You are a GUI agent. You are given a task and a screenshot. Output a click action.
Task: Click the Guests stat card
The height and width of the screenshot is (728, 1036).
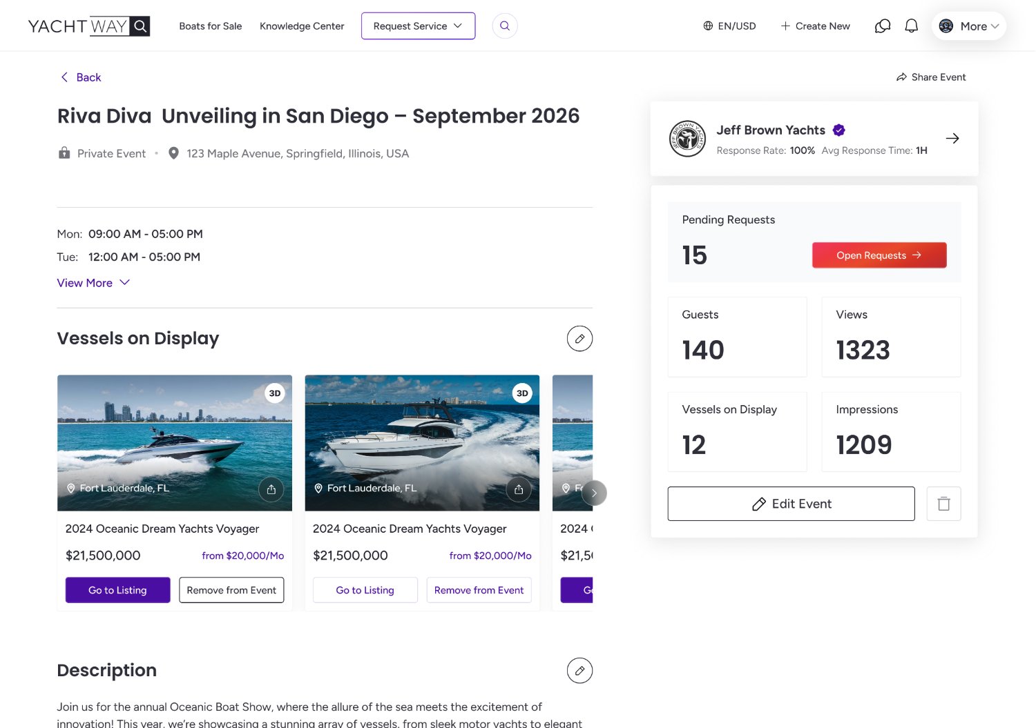tap(738, 337)
